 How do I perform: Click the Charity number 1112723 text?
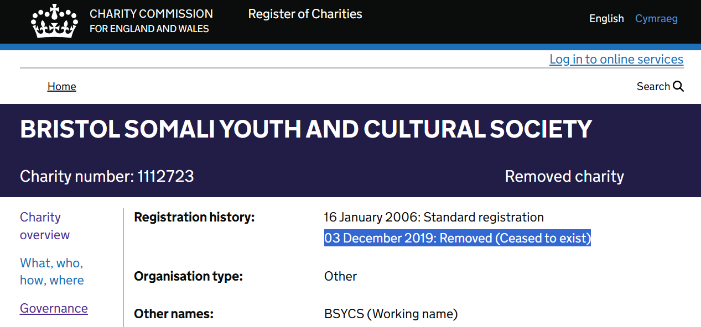coord(107,176)
